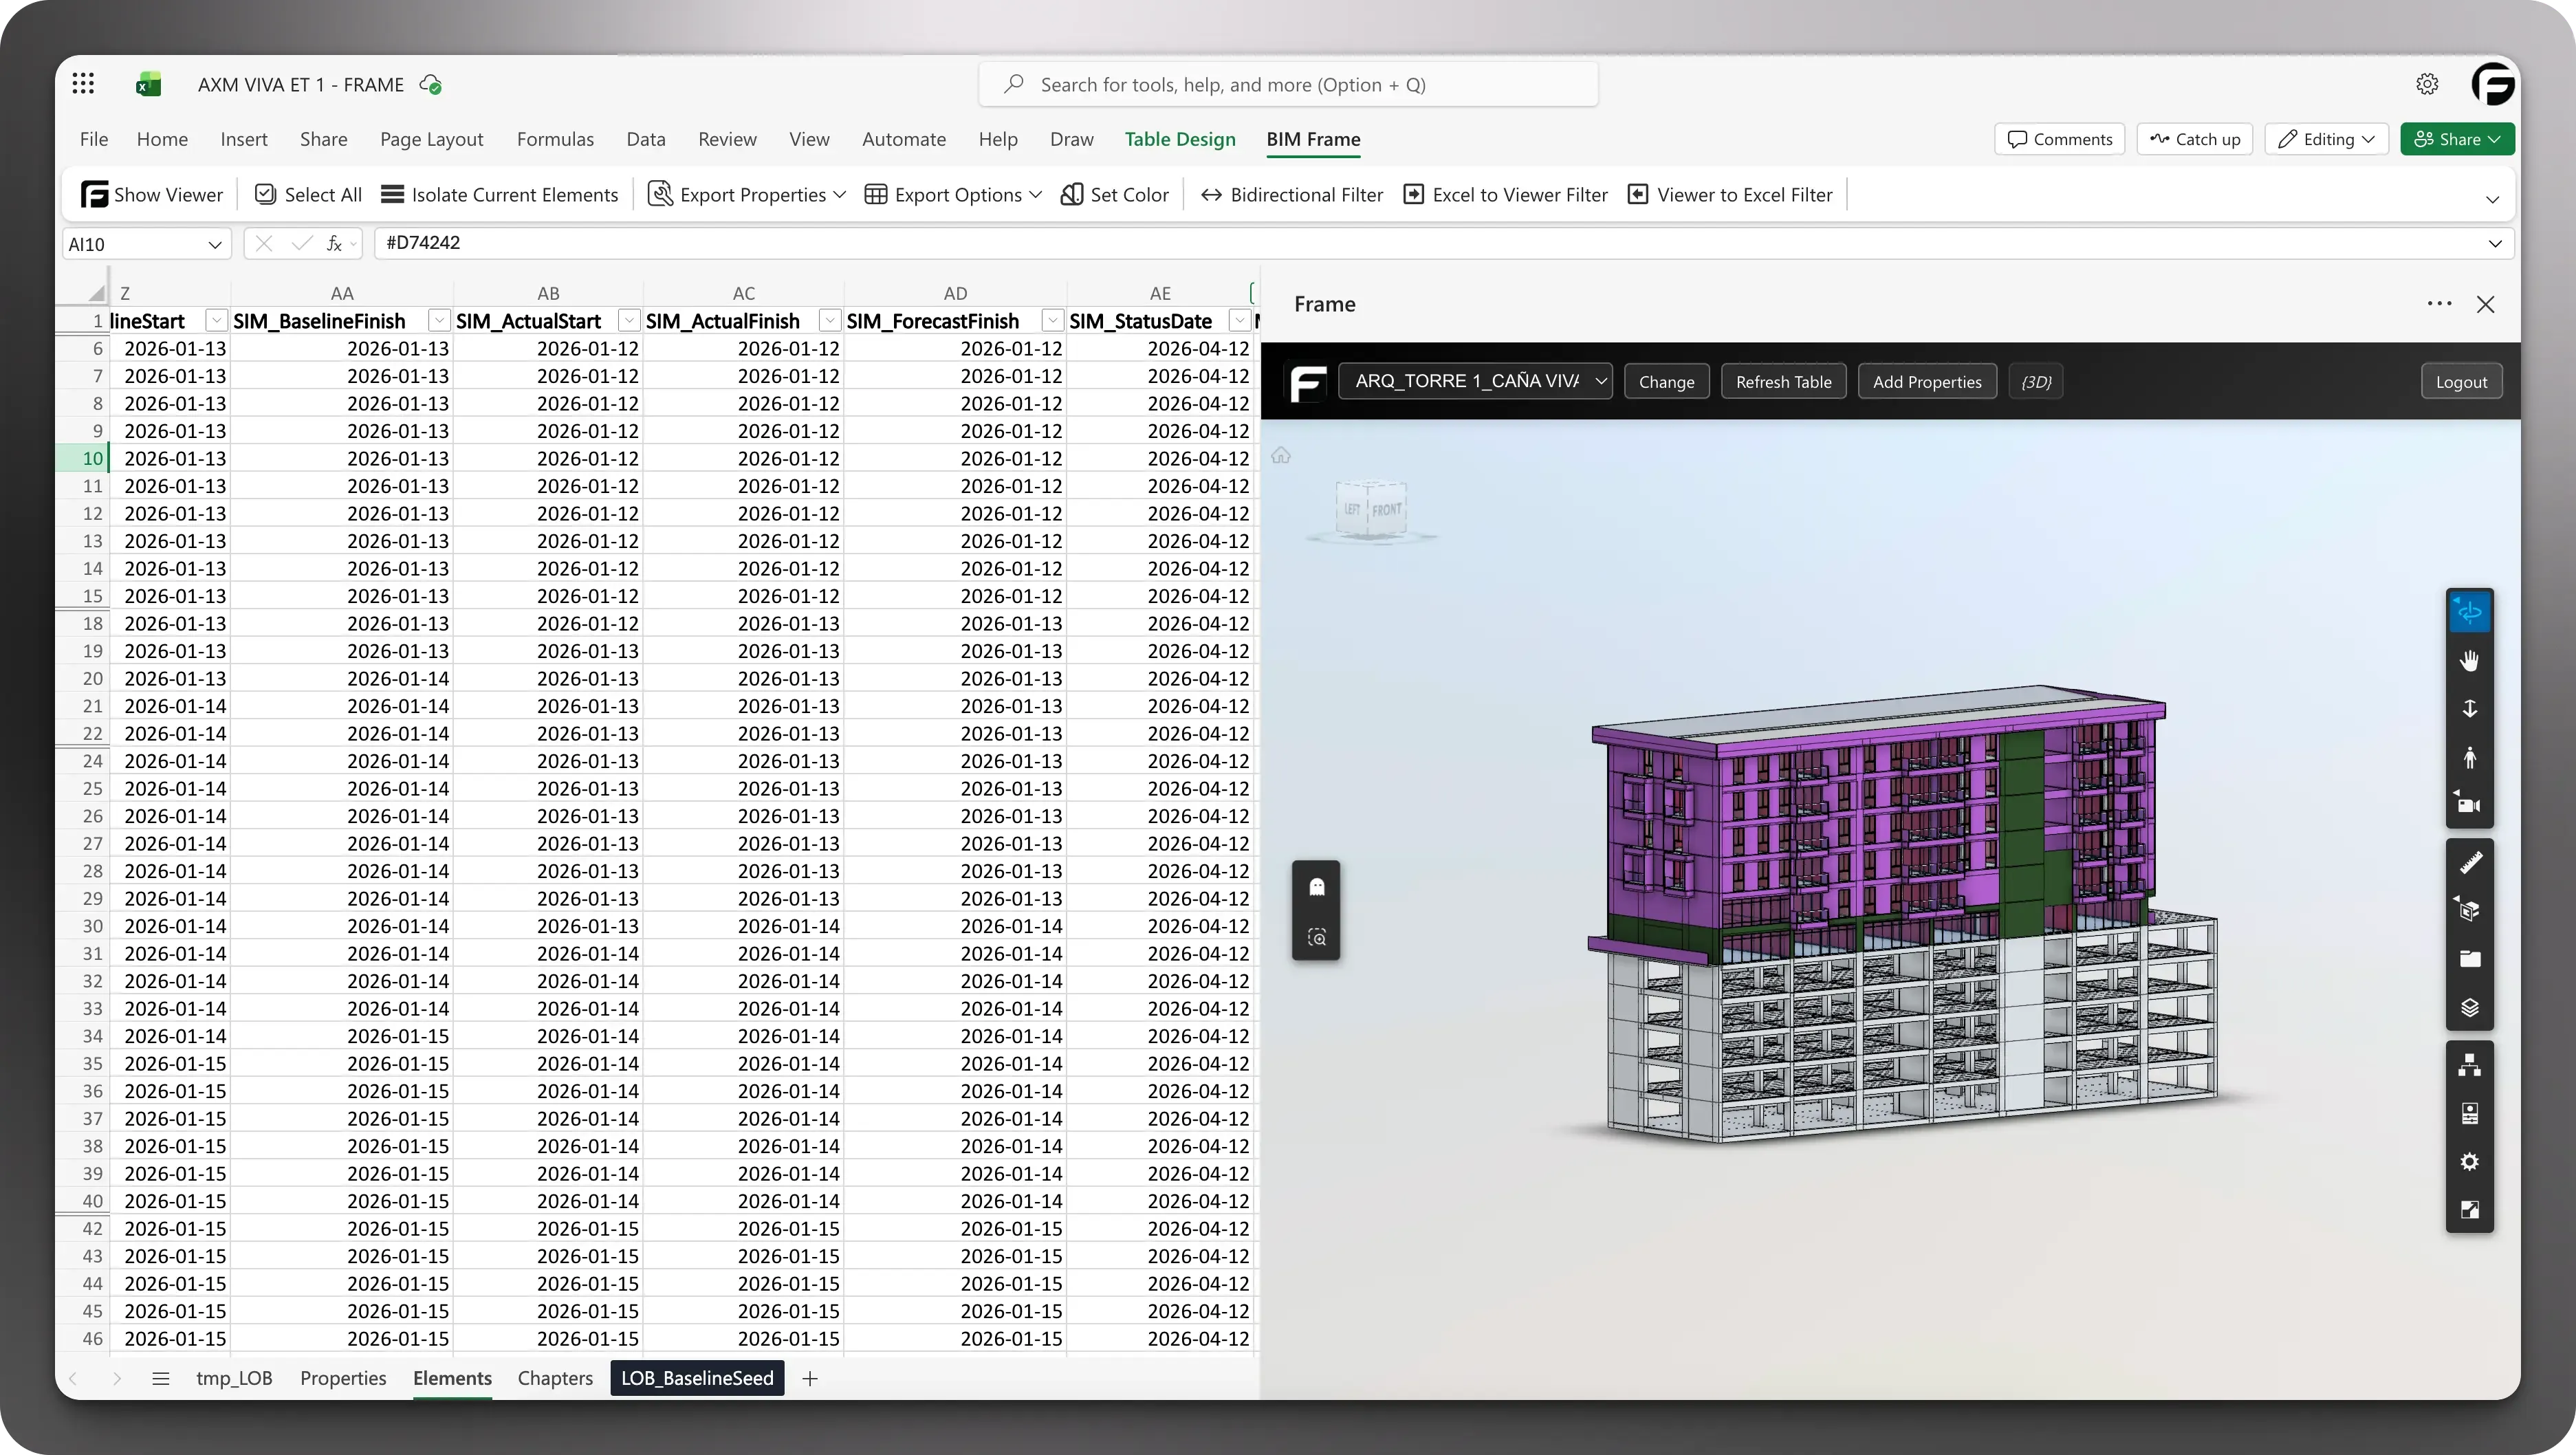Viewport: 2576px width, 1455px height.
Task: Open the Home ribbon tab
Action: 162,139
